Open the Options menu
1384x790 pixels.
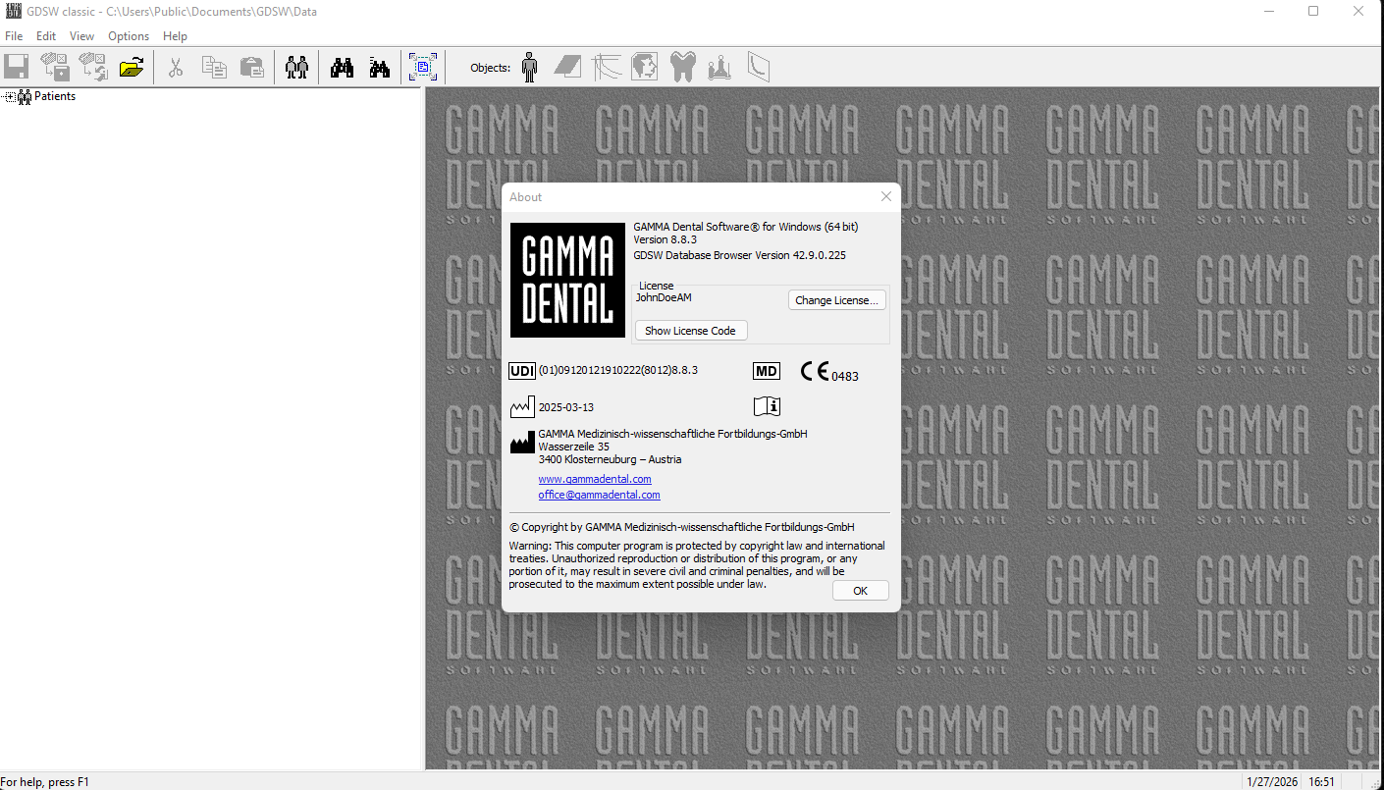(129, 36)
